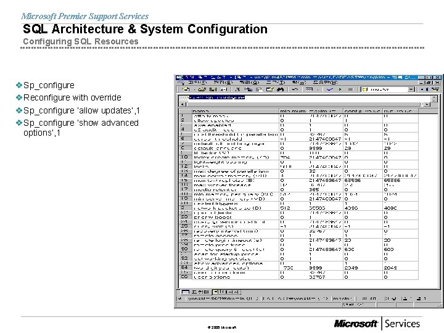This screenshot has width=444, height=333.
Task: Click the "Sp_configure 'allow updates',1" bullet
Action: tap(81, 110)
